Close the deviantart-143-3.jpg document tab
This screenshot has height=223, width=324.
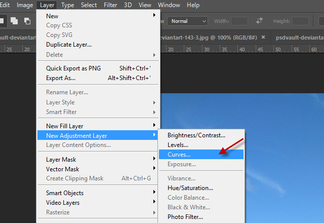(x=264, y=38)
